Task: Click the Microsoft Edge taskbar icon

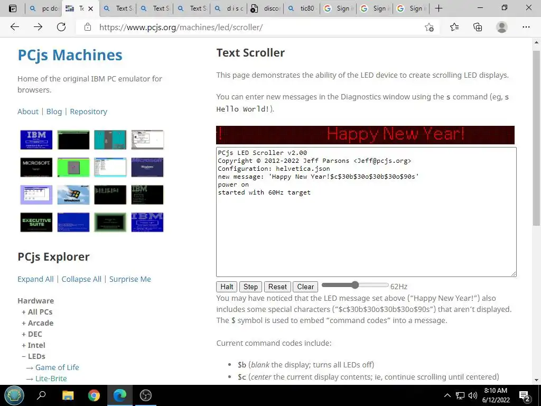Action: tap(120, 395)
